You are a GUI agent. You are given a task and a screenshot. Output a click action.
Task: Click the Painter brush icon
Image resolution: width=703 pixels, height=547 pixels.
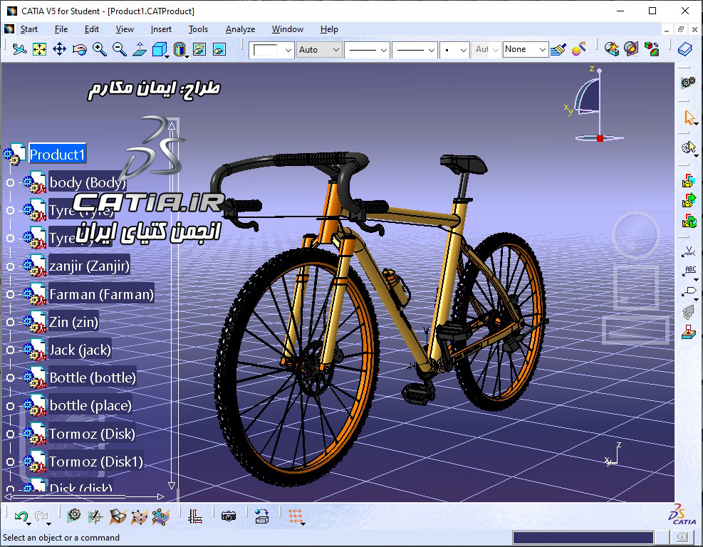point(558,49)
